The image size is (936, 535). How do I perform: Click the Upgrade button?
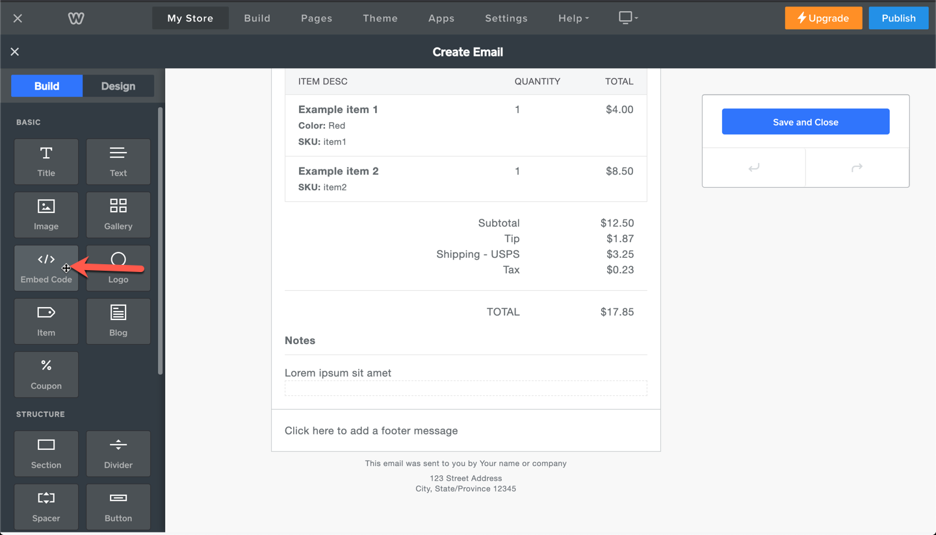[x=824, y=18]
